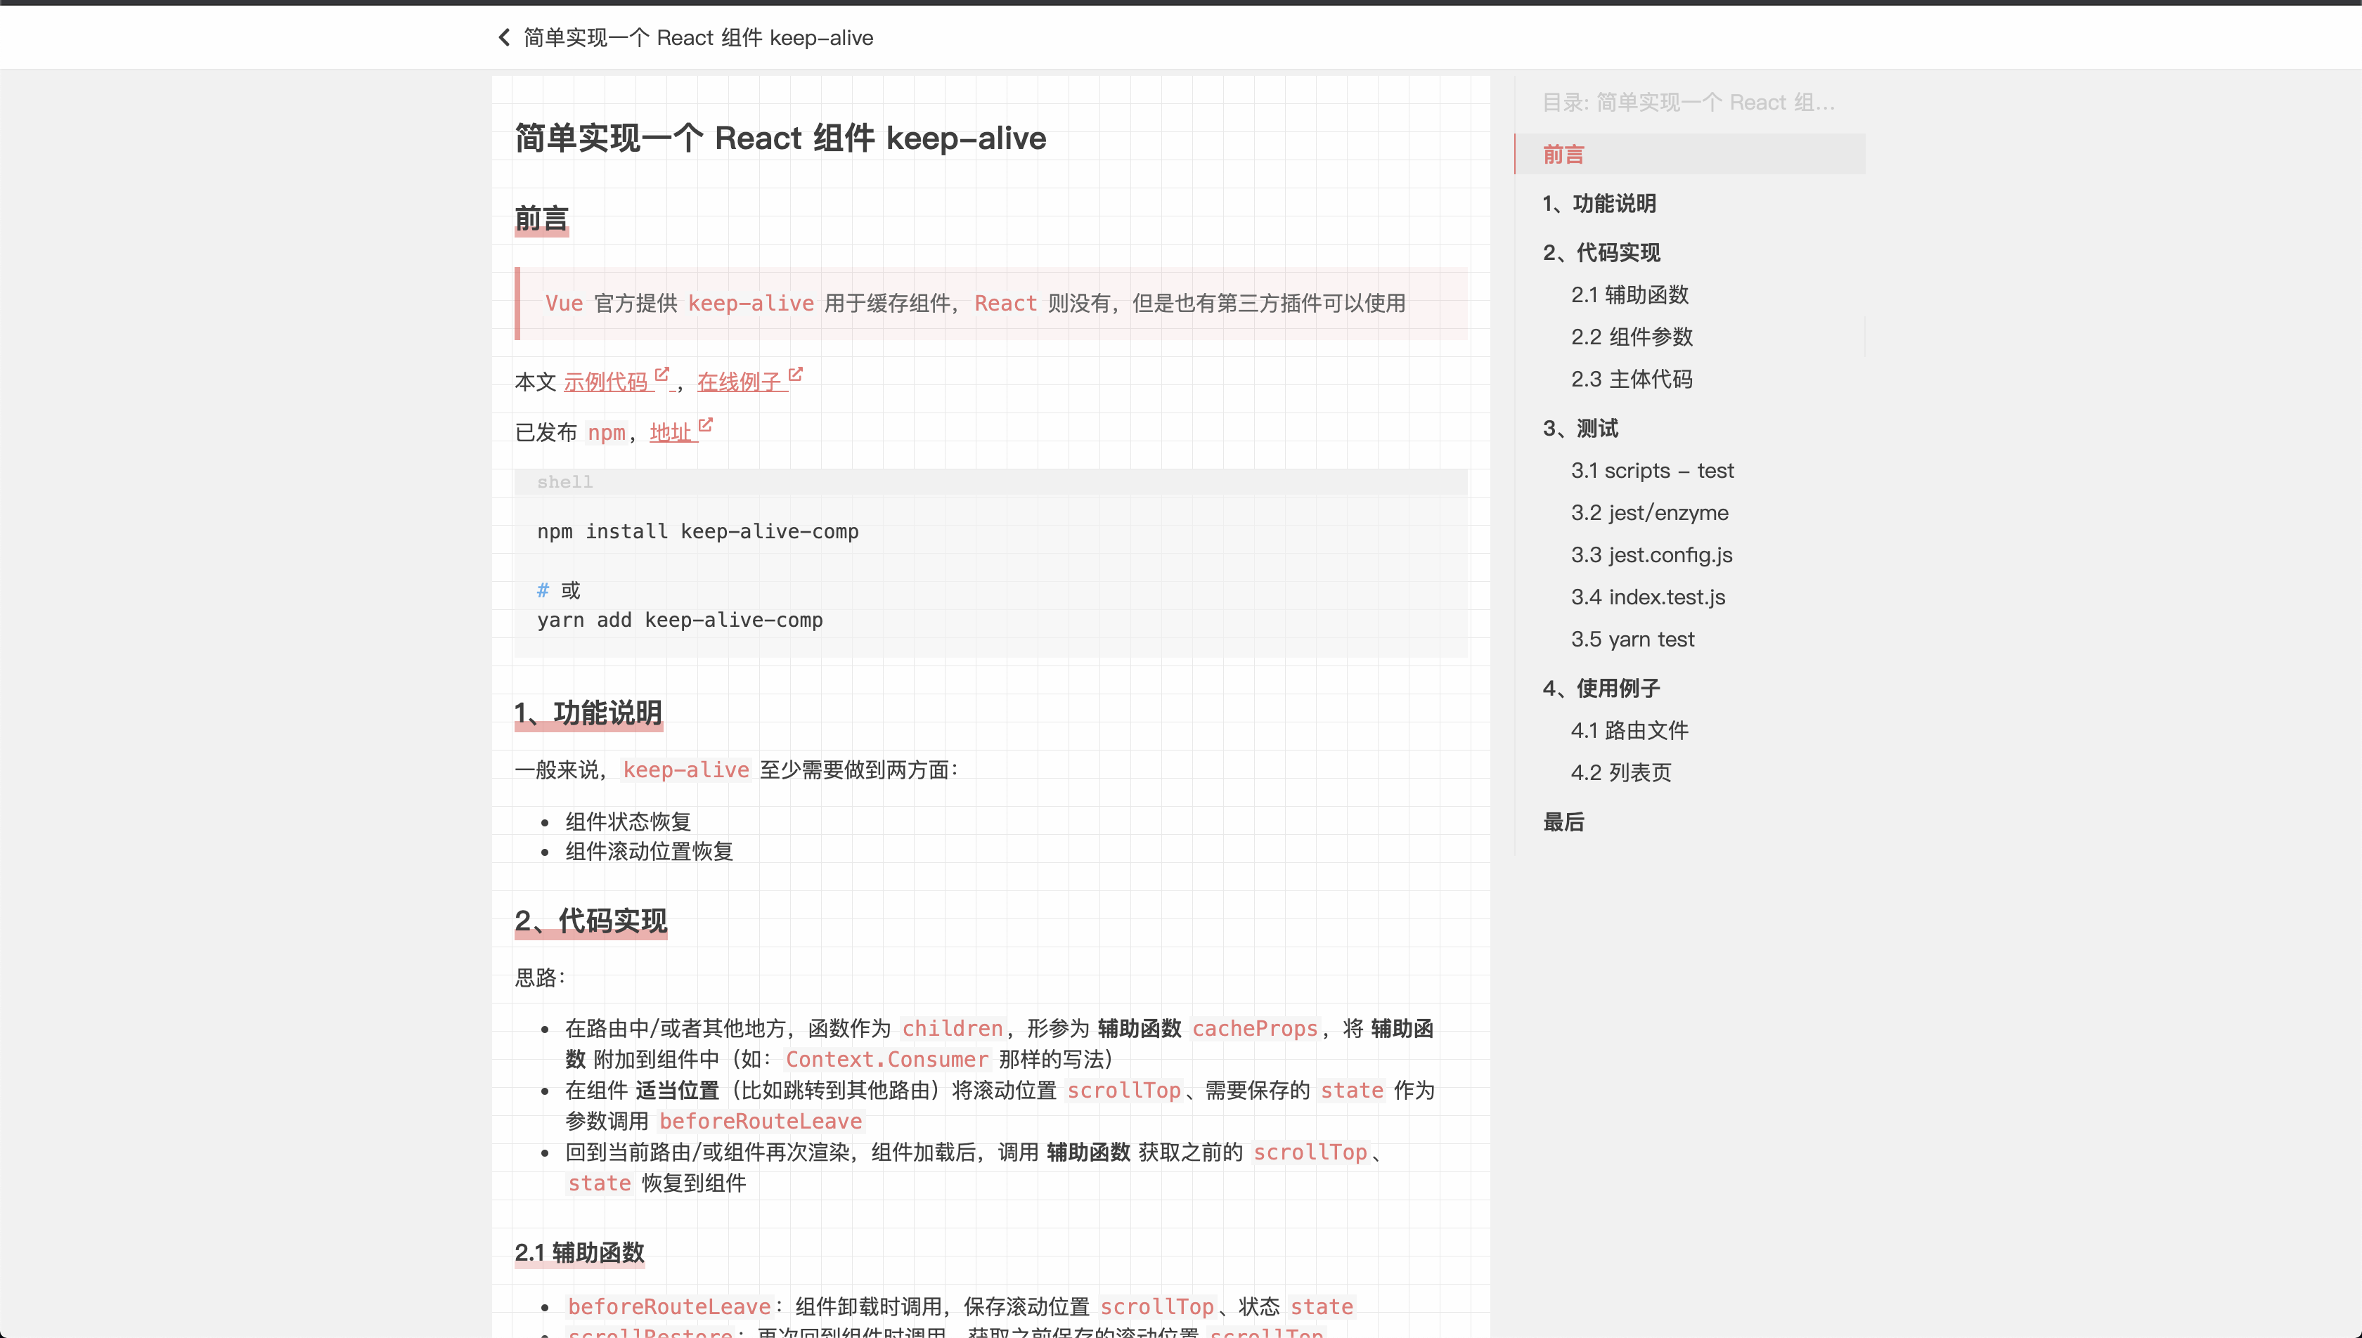Navigate to 4.2 列表页 entry
2362x1338 pixels.
tap(1620, 773)
